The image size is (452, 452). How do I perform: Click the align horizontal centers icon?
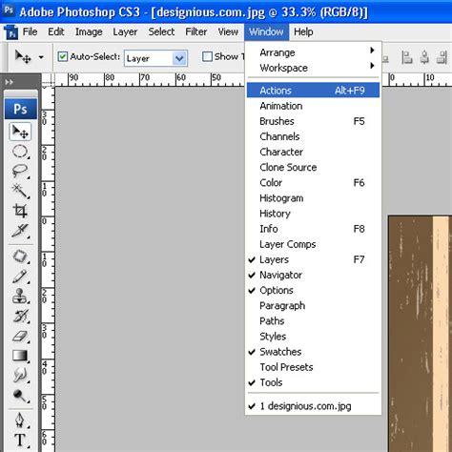pos(424,57)
